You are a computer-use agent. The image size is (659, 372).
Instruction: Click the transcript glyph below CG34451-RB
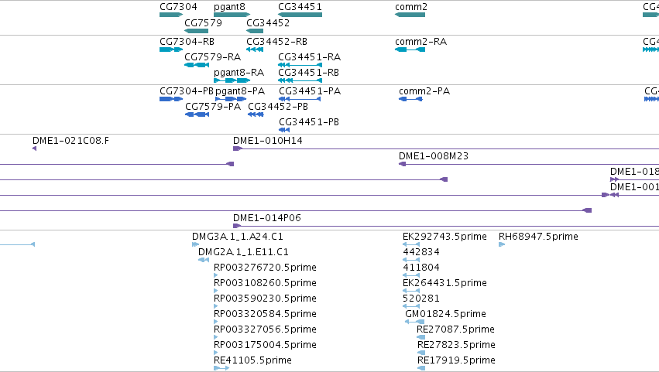coord(300,80)
